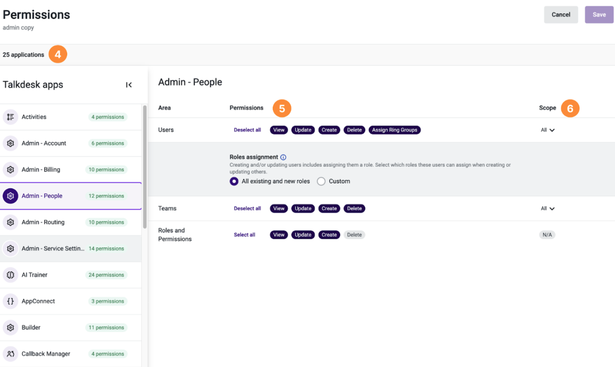Open AI Trainer app permissions
The height and width of the screenshot is (367, 615).
tap(71, 275)
